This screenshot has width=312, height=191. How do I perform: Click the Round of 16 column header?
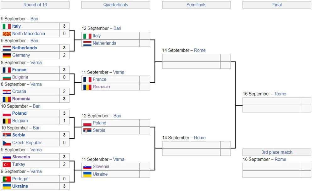point(35,5)
